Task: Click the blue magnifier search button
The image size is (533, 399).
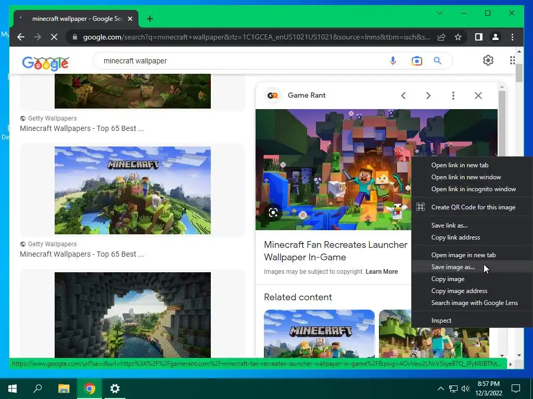Action: tap(437, 61)
